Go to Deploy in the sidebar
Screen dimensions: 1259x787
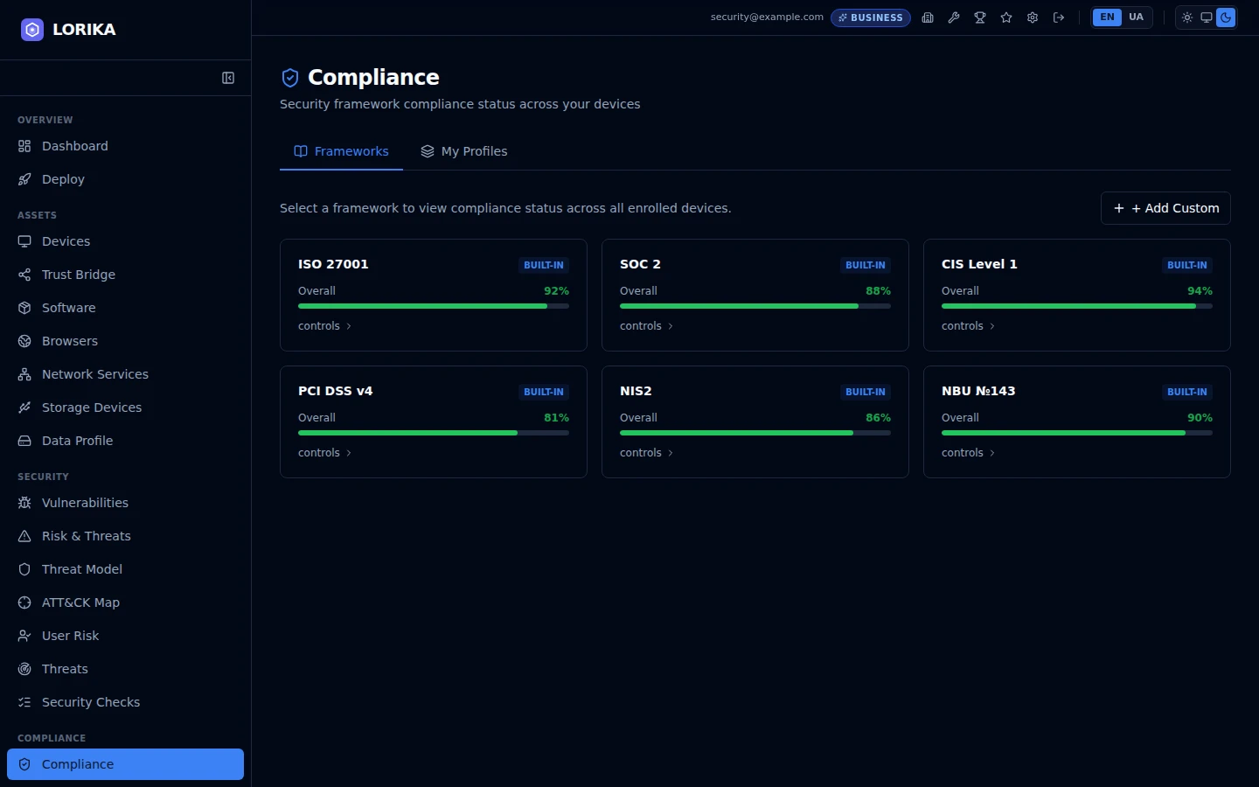coord(125,179)
